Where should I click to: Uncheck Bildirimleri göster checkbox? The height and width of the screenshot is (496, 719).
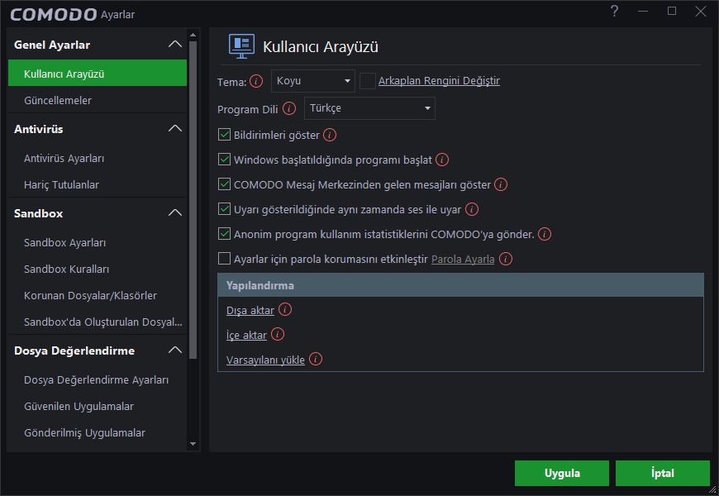[x=224, y=135]
